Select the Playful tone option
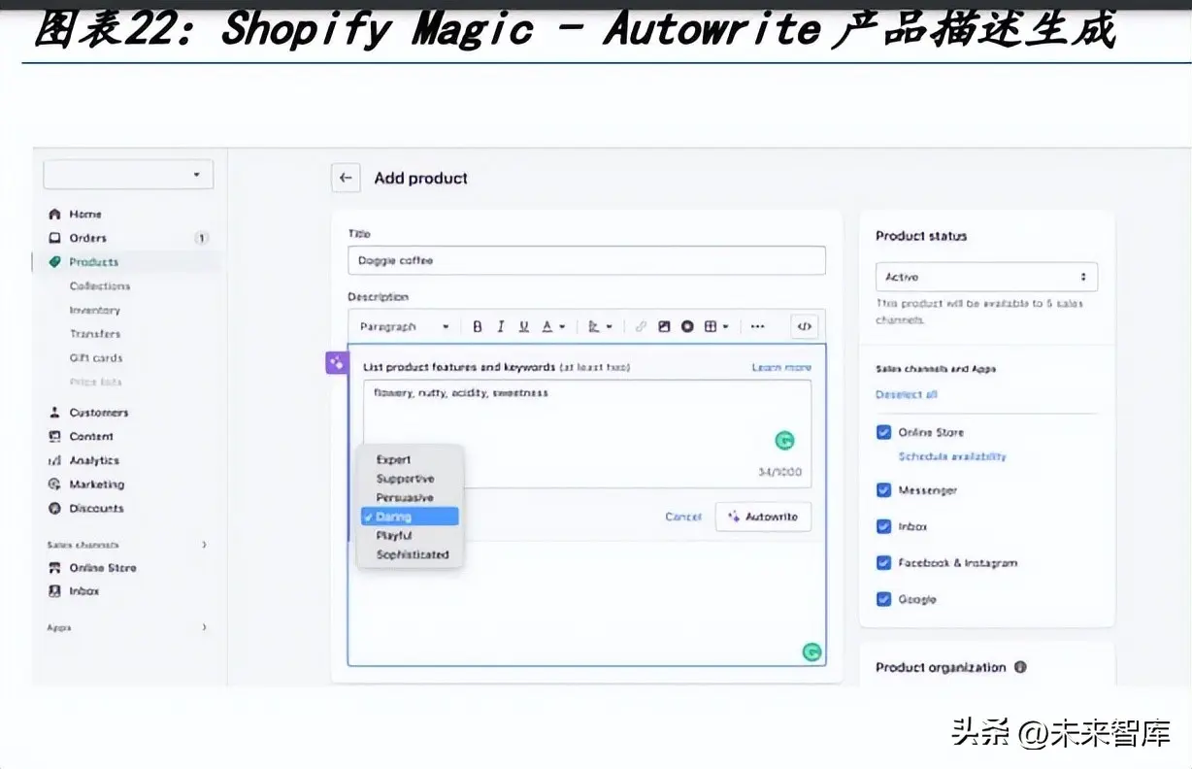Viewport: 1192px width, 769px height. pos(394,536)
